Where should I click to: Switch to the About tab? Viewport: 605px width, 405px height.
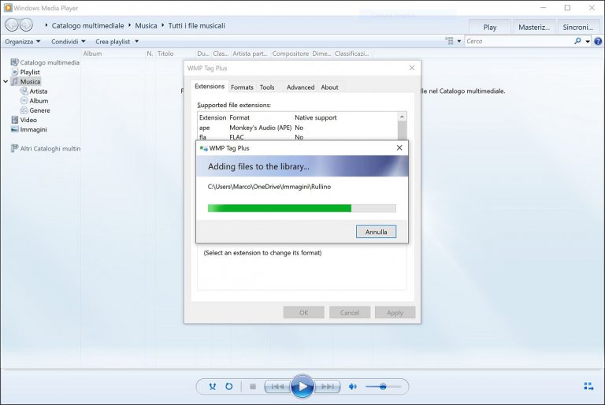tap(329, 87)
